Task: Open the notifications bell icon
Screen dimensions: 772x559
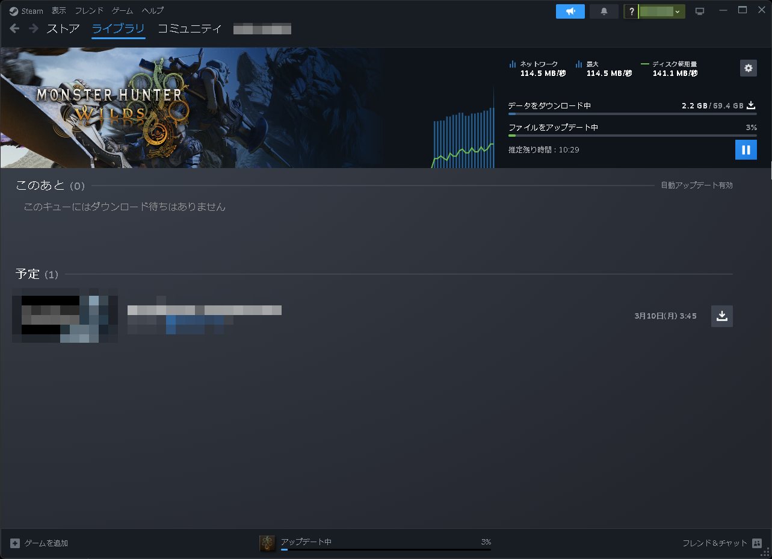Action: (604, 11)
